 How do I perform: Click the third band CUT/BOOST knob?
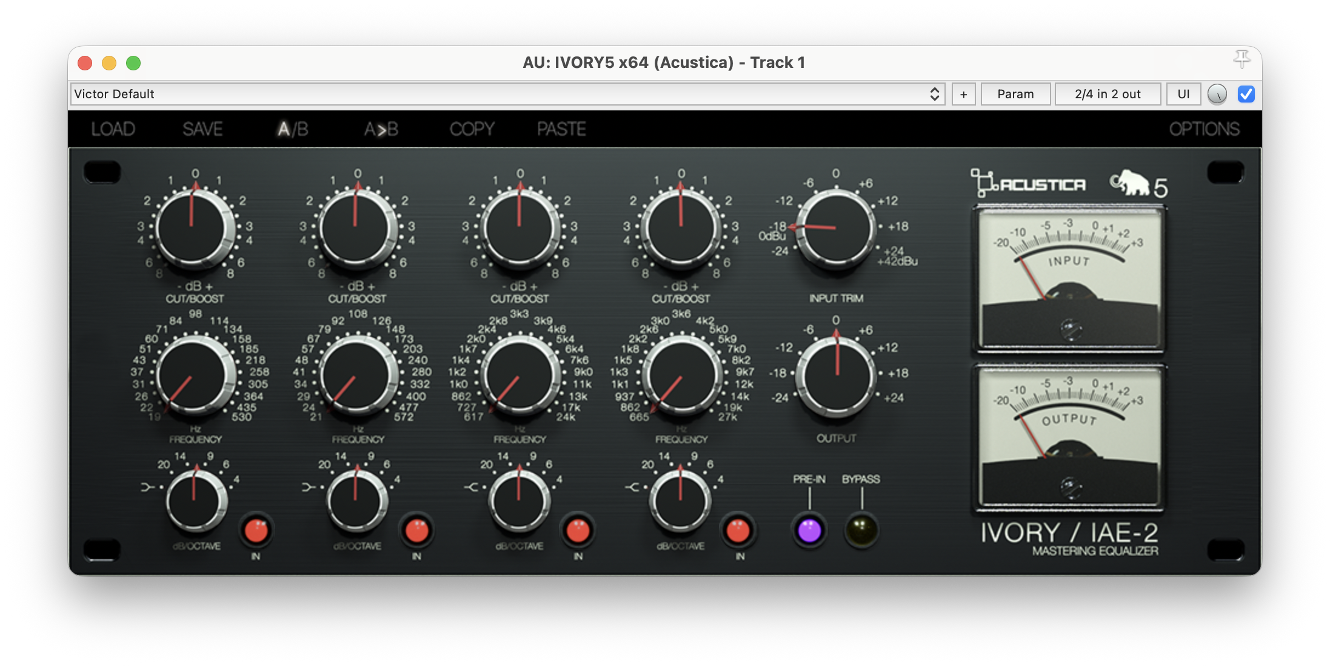click(x=520, y=229)
